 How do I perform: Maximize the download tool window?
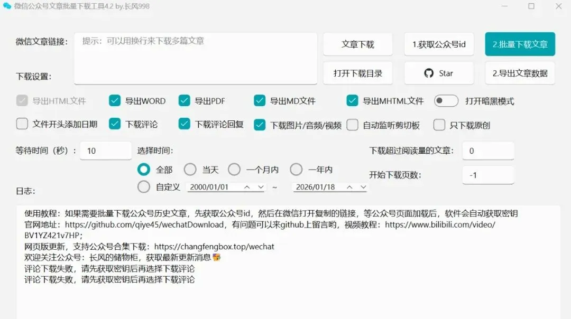(531, 6)
